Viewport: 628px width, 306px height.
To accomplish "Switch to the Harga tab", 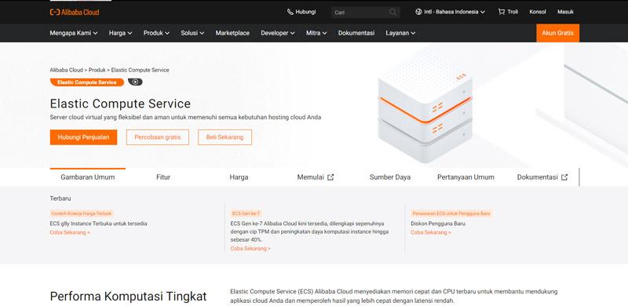I will (x=239, y=177).
